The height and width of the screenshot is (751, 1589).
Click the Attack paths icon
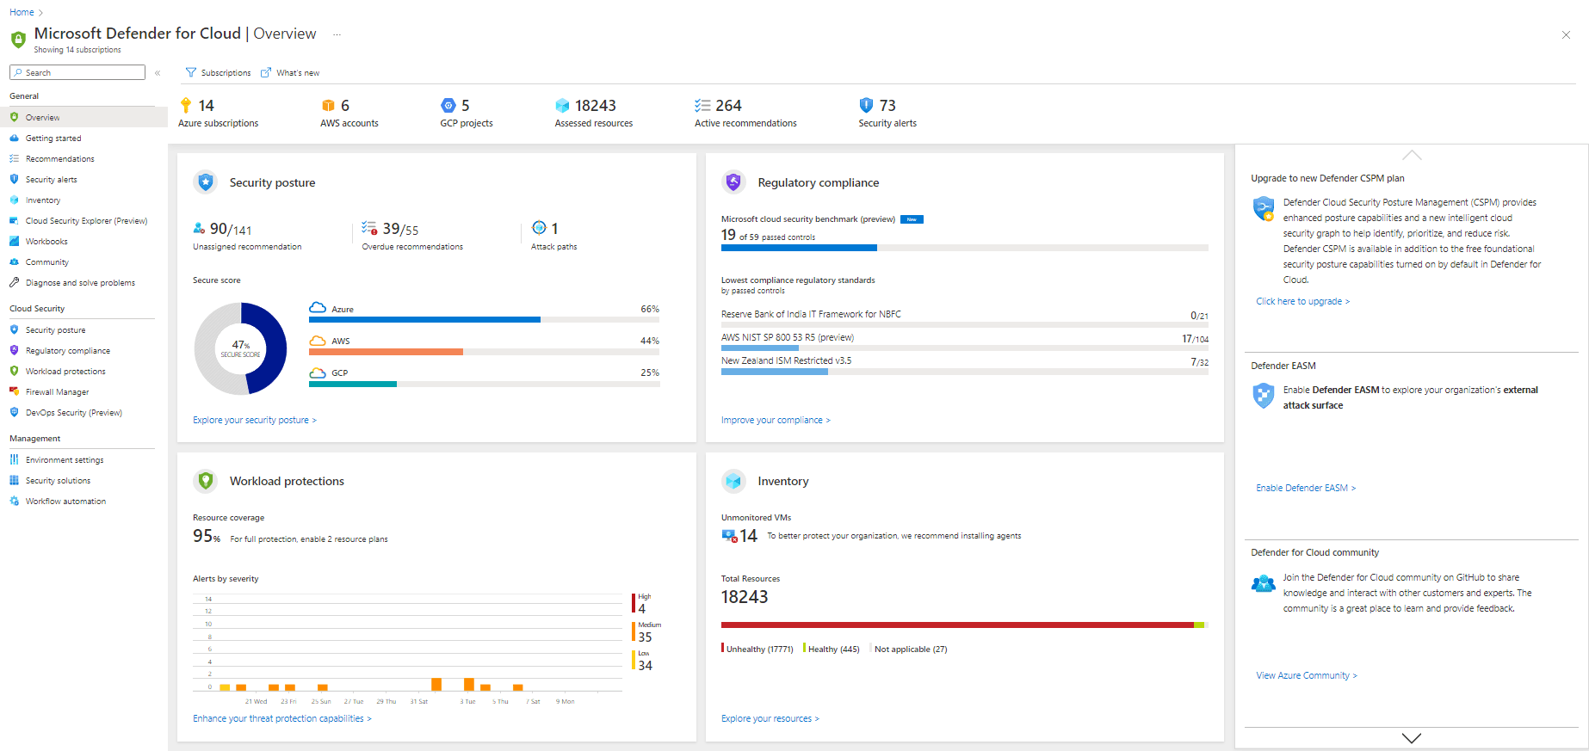[x=539, y=227]
